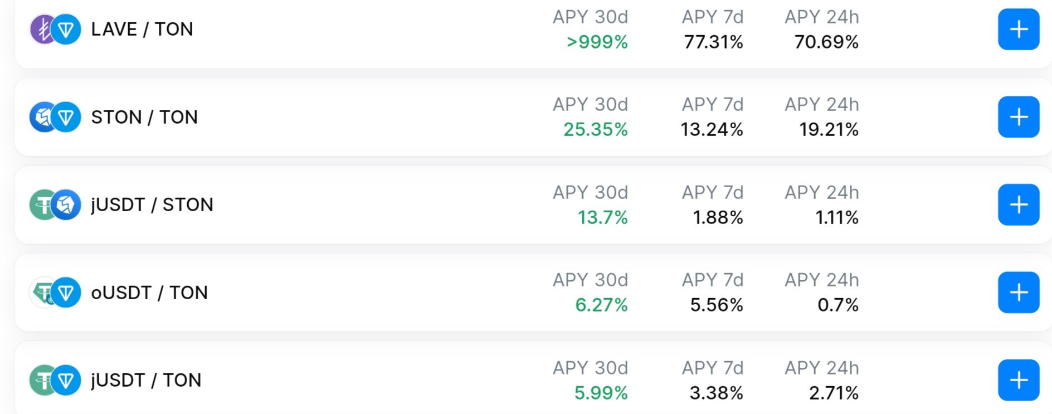Click the plus button for LAVE / TON
This screenshot has height=414, width=1052.
tap(1018, 30)
